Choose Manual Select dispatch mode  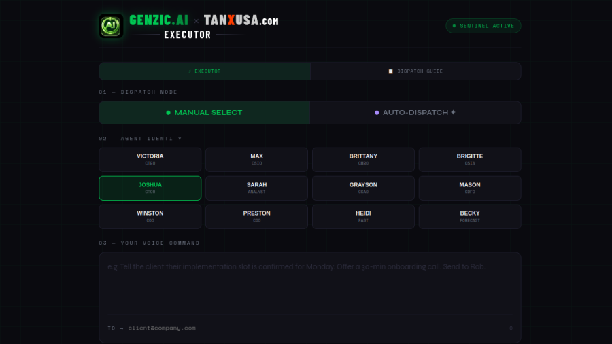click(x=205, y=113)
